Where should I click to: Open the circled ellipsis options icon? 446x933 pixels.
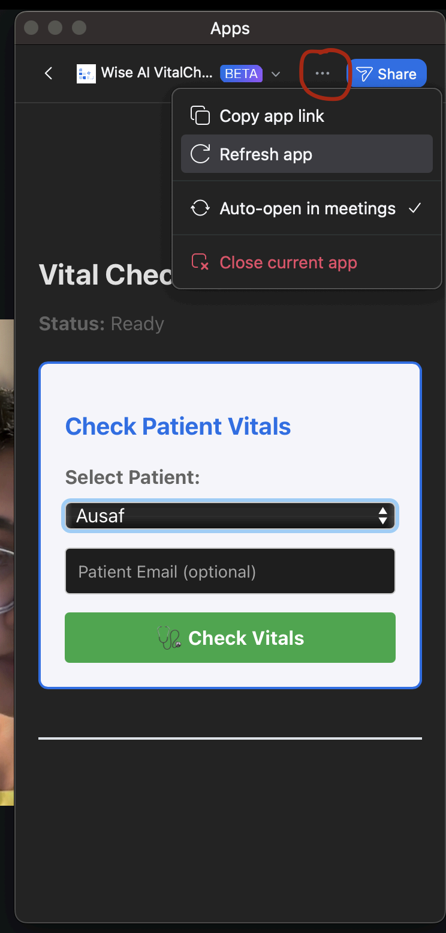coord(323,73)
